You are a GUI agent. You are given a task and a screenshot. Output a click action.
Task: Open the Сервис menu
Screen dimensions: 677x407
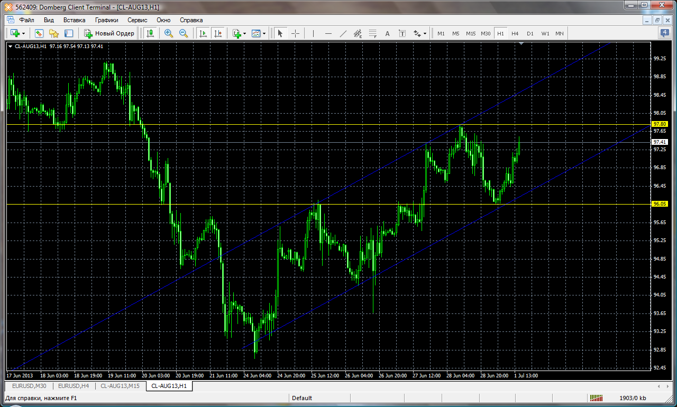138,20
